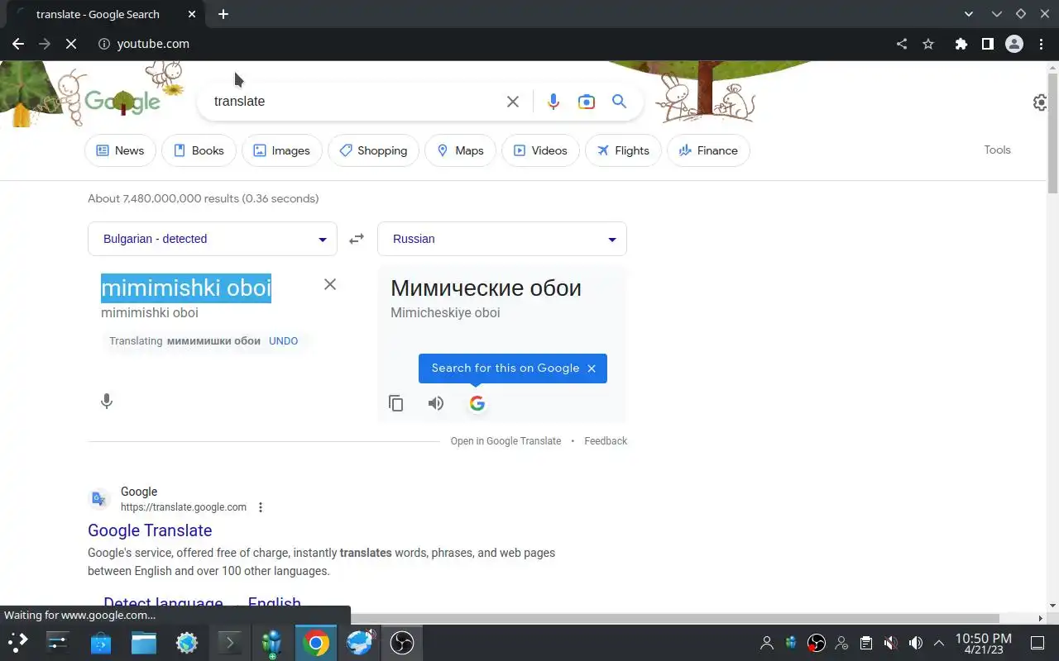
Task: Swap translation languages
Action: pos(357,239)
